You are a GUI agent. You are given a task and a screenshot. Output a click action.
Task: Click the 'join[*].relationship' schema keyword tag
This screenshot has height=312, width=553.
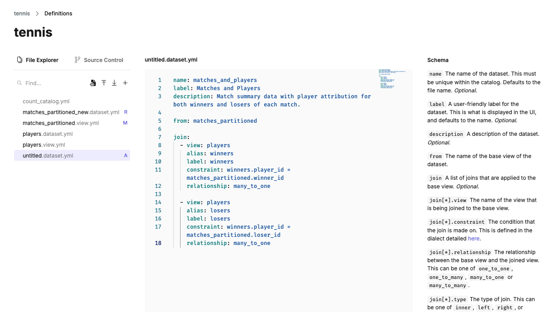coord(460,252)
